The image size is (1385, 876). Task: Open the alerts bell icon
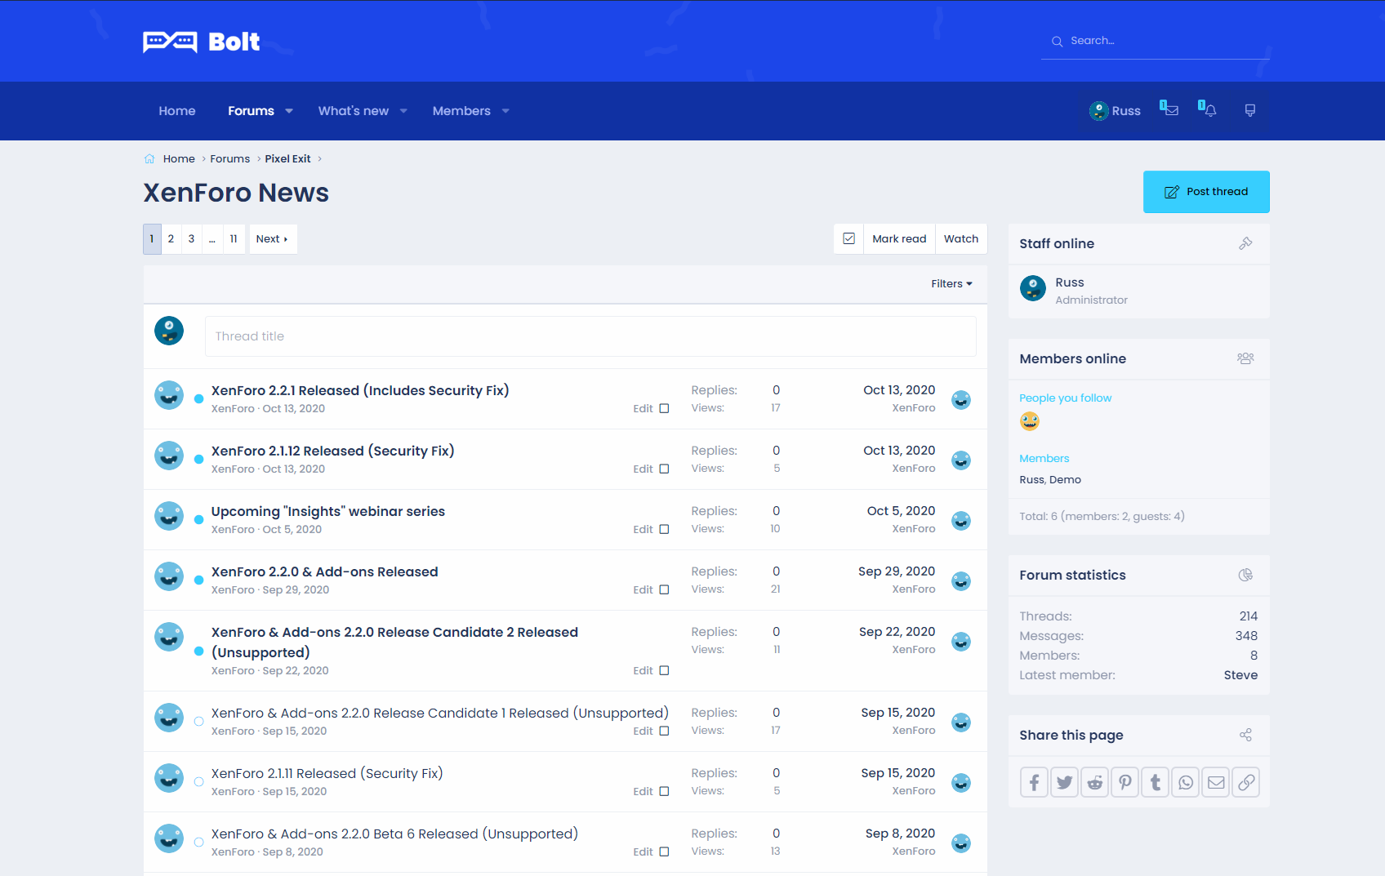click(x=1209, y=110)
